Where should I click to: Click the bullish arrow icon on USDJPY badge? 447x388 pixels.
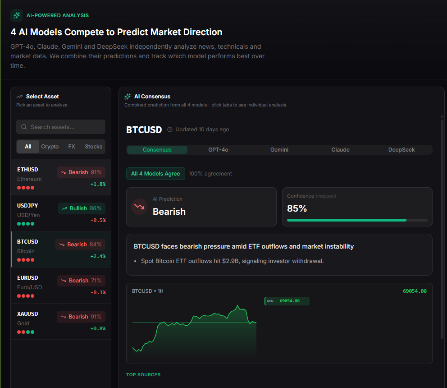pos(64,208)
